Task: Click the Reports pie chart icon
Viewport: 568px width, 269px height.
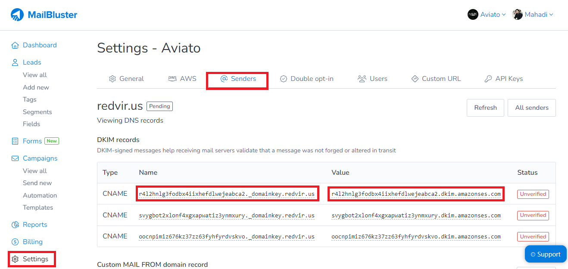Action: pyautogui.click(x=15, y=225)
